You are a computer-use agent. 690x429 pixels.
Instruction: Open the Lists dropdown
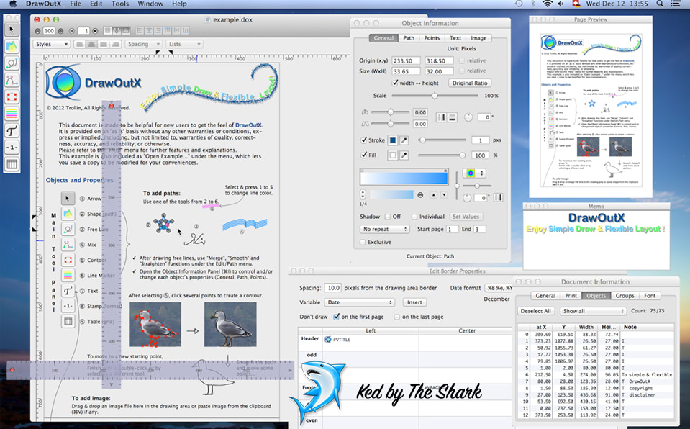click(x=184, y=44)
